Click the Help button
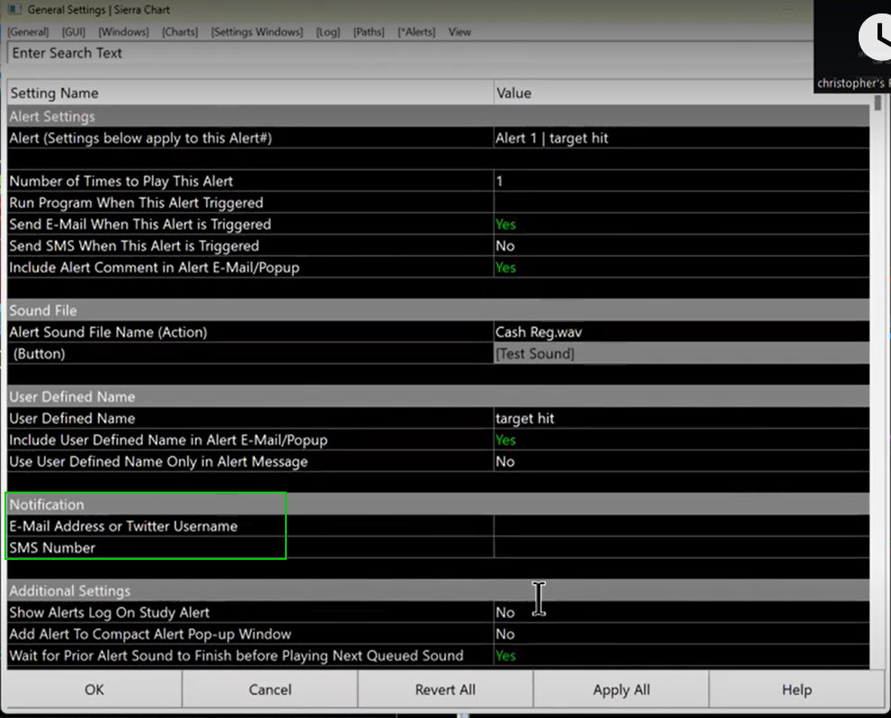 (x=797, y=689)
